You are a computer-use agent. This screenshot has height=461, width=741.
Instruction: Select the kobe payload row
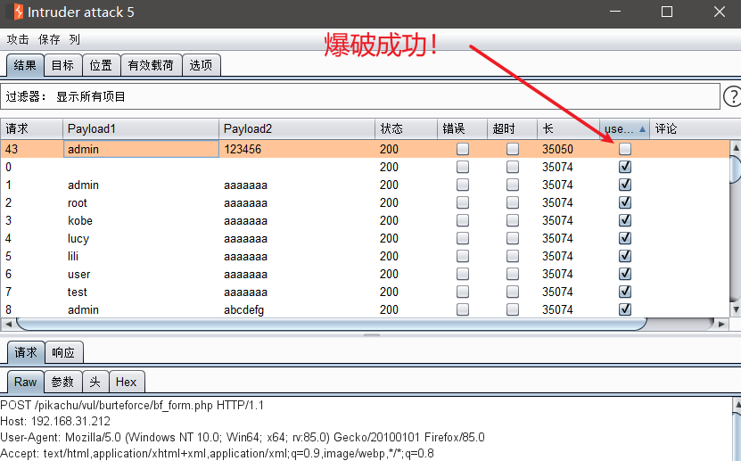pos(364,220)
